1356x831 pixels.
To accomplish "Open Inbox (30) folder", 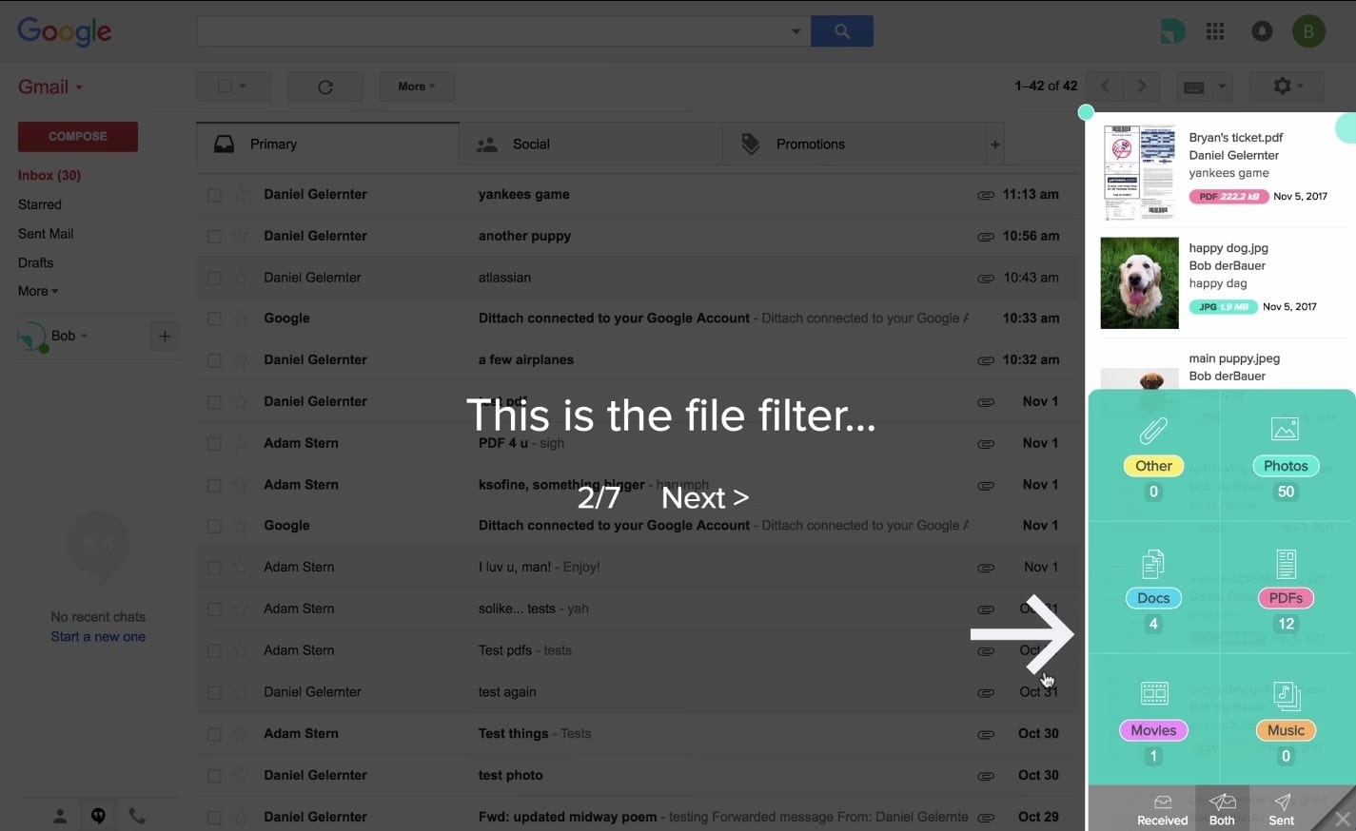I will pos(49,175).
